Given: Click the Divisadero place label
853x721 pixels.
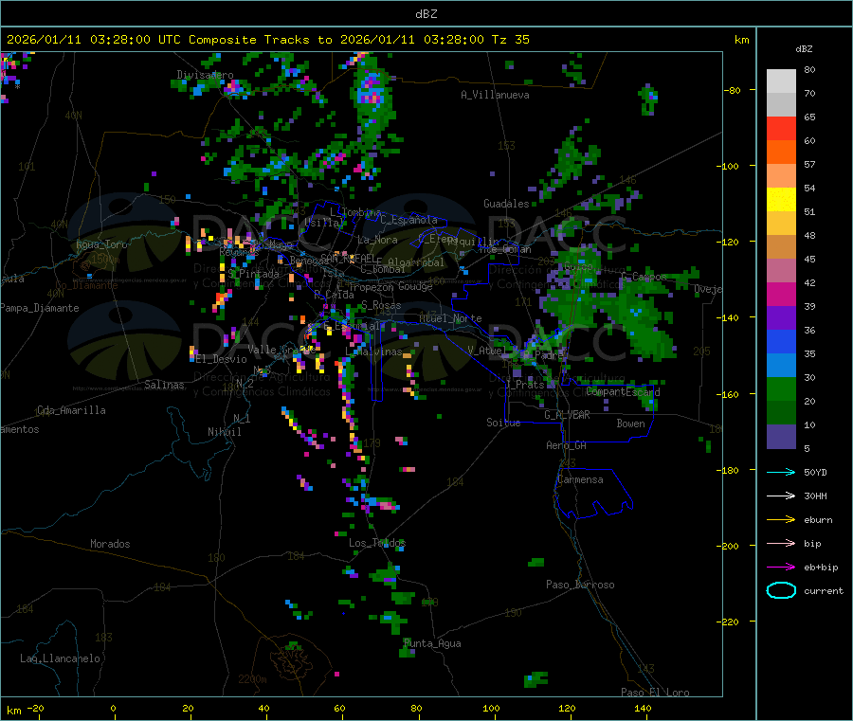Looking at the screenshot, I should [205, 75].
